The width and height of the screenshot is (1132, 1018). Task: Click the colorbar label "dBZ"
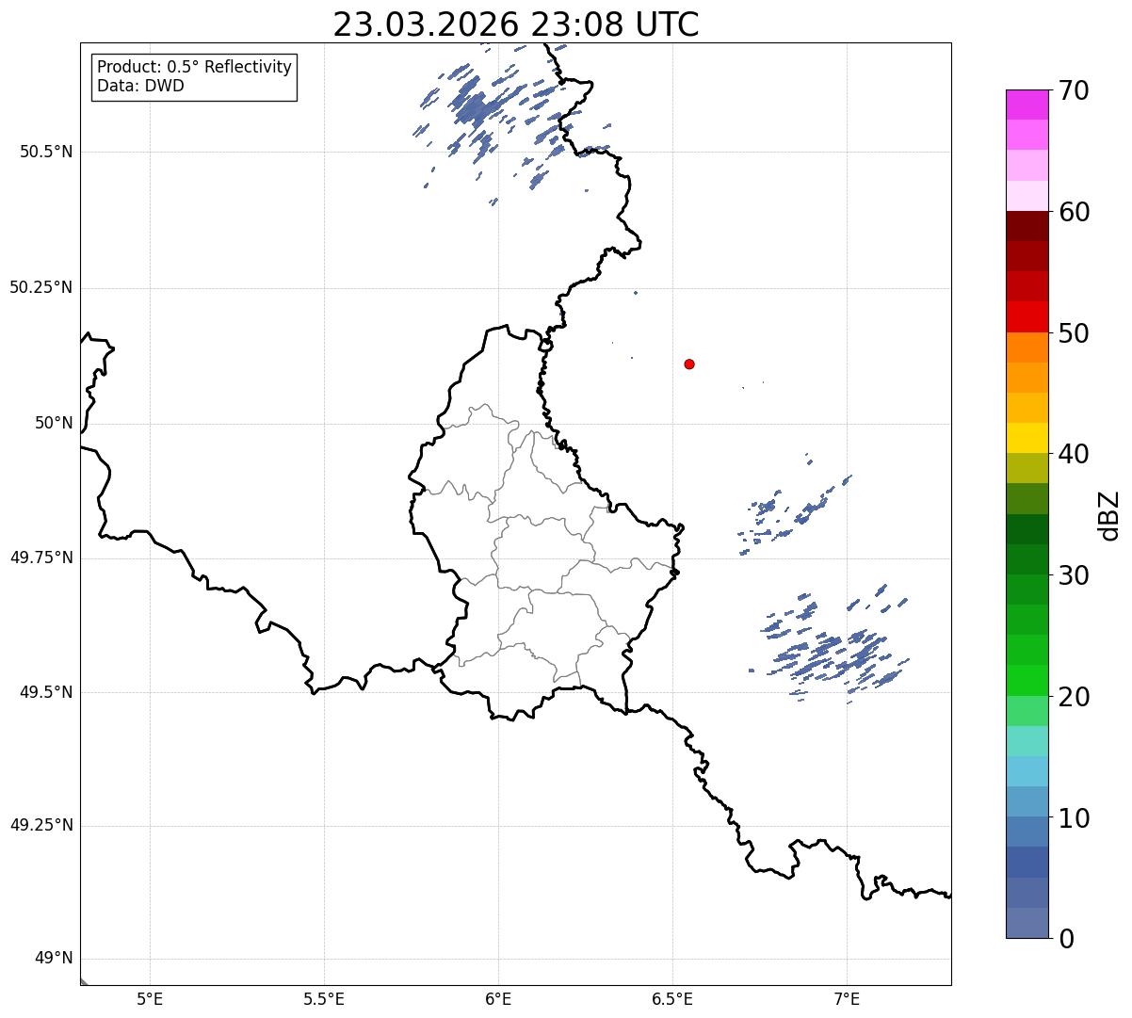[x=1109, y=514]
